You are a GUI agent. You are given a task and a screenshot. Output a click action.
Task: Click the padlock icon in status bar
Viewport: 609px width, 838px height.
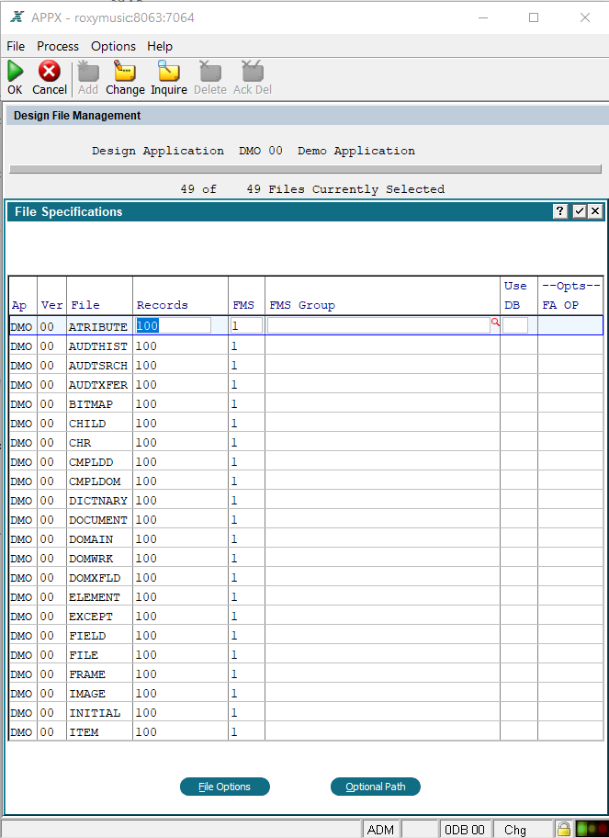pos(564,829)
